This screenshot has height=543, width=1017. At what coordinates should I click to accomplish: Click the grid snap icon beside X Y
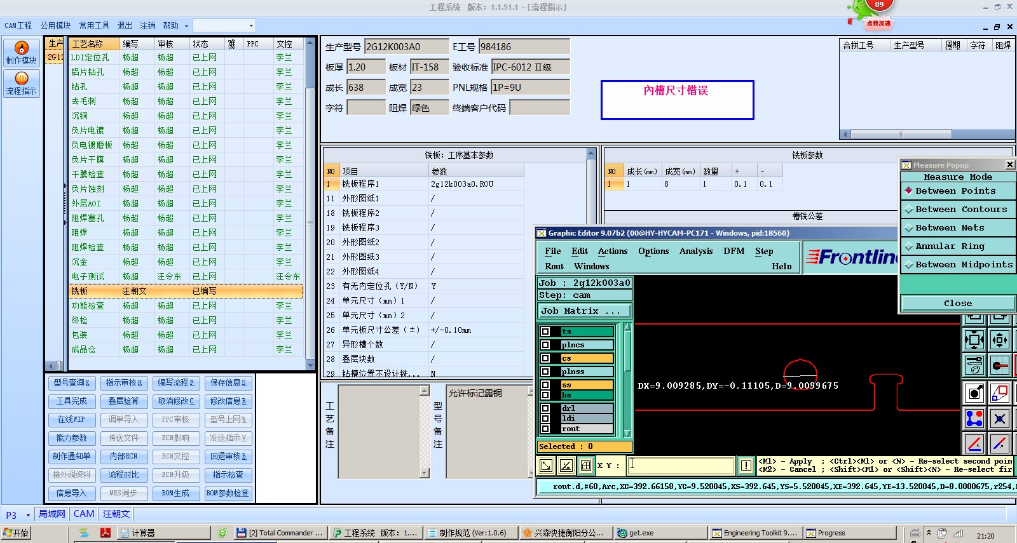[x=586, y=466]
